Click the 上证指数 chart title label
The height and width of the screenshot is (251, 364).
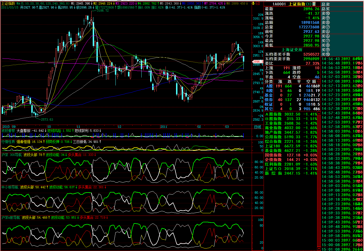point(8,3)
